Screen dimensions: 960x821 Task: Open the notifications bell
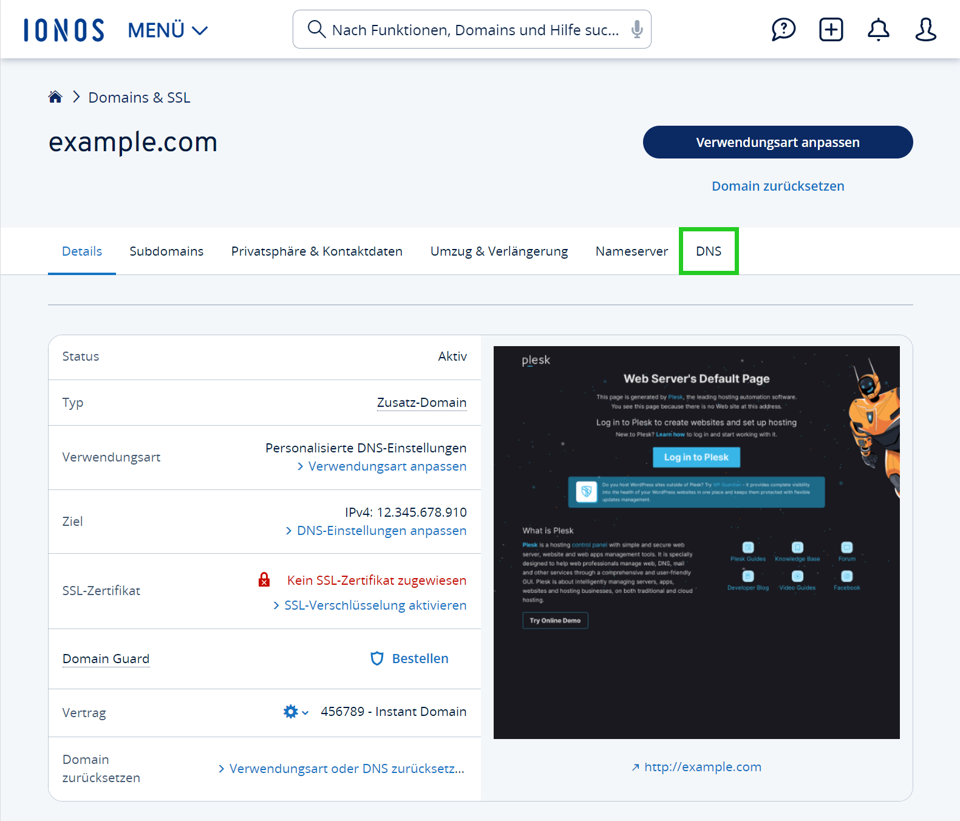878,29
